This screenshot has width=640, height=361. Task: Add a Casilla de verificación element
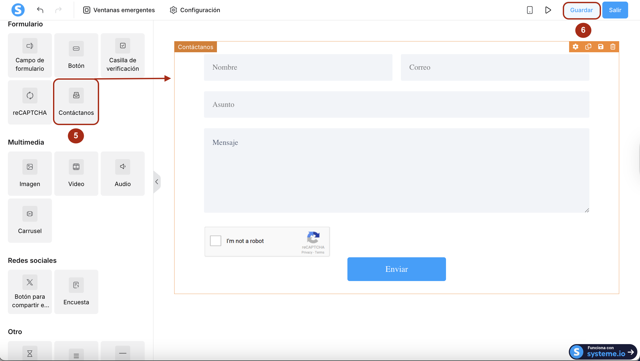coord(123,55)
